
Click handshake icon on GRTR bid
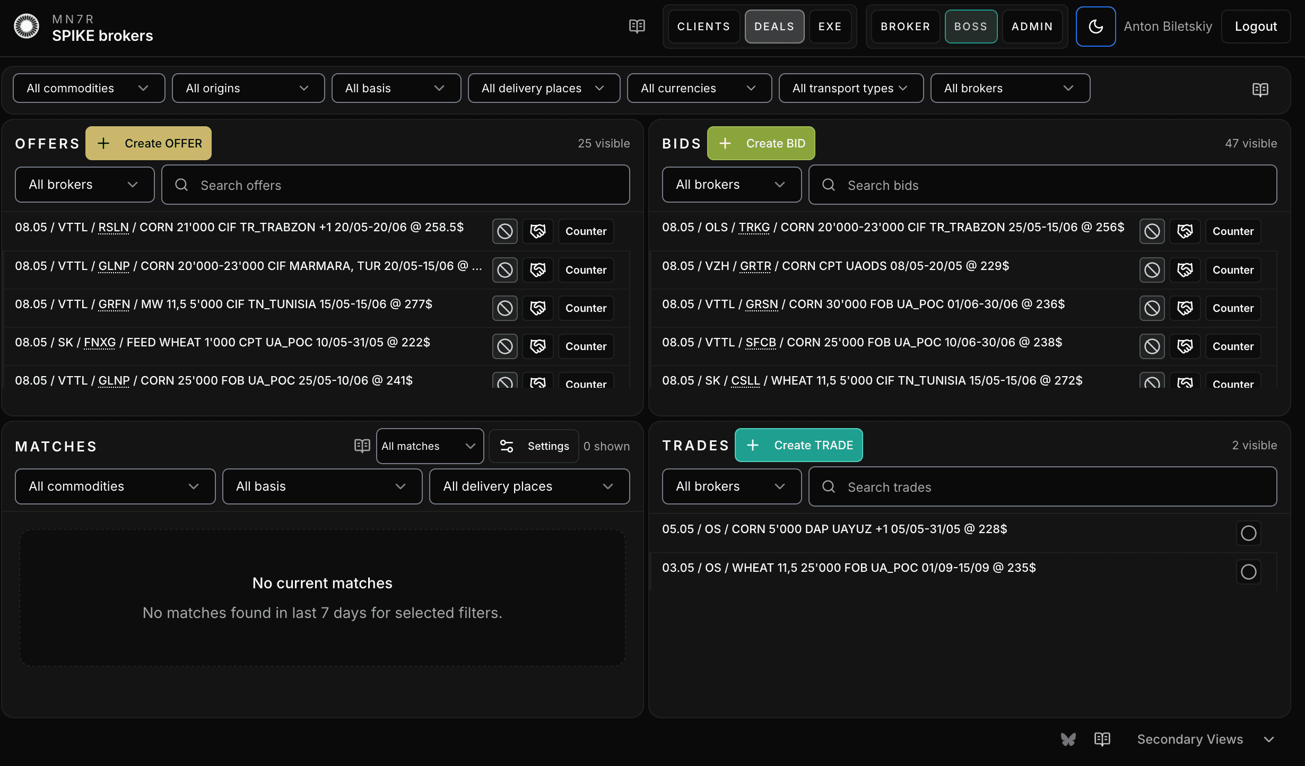click(1185, 270)
